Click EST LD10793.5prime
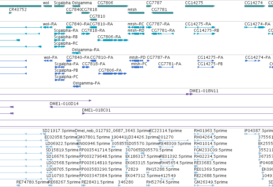This screenshot has width=273, height=187. 63,176
